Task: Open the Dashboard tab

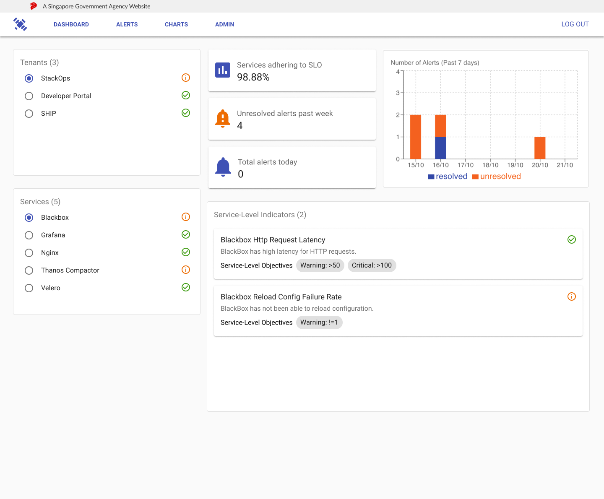Action: 71,24
